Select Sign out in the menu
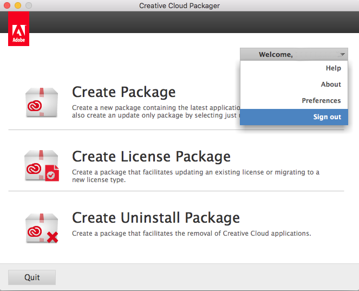 pyautogui.click(x=293, y=117)
